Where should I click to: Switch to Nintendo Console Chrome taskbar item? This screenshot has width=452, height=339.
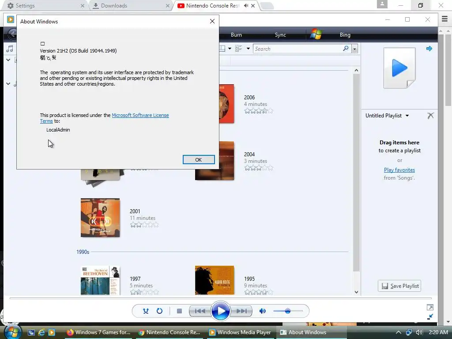169,332
